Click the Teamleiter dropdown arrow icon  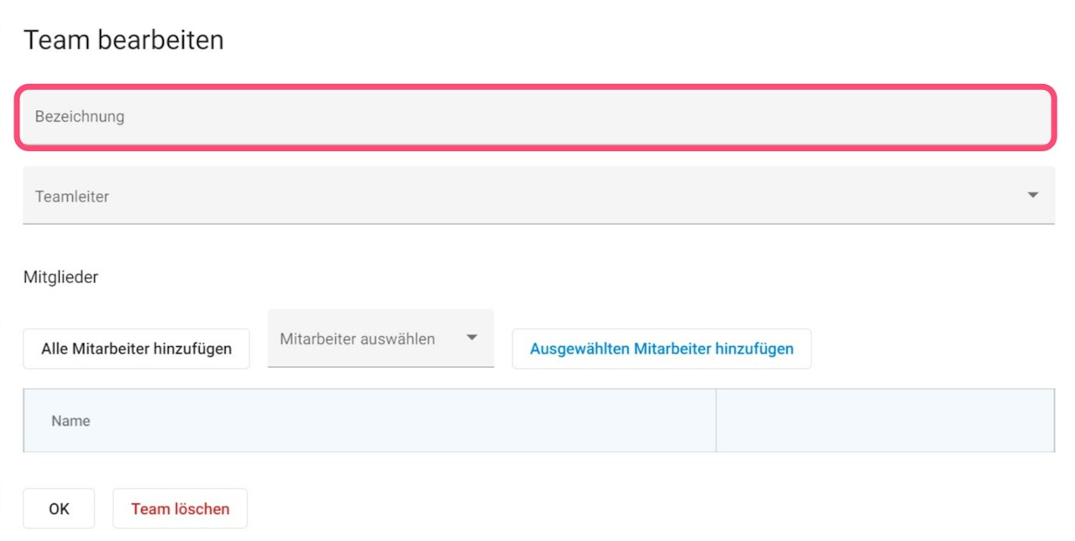coord(1032,195)
